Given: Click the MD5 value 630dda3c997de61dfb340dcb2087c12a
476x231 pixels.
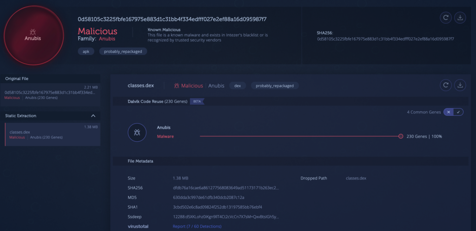Looking at the screenshot, I should click(209, 198).
